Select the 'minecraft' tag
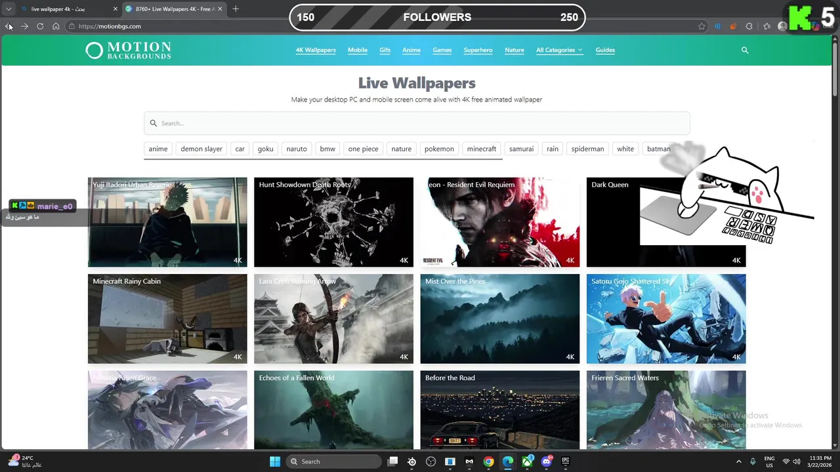Image resolution: width=840 pixels, height=472 pixels. [x=482, y=149]
